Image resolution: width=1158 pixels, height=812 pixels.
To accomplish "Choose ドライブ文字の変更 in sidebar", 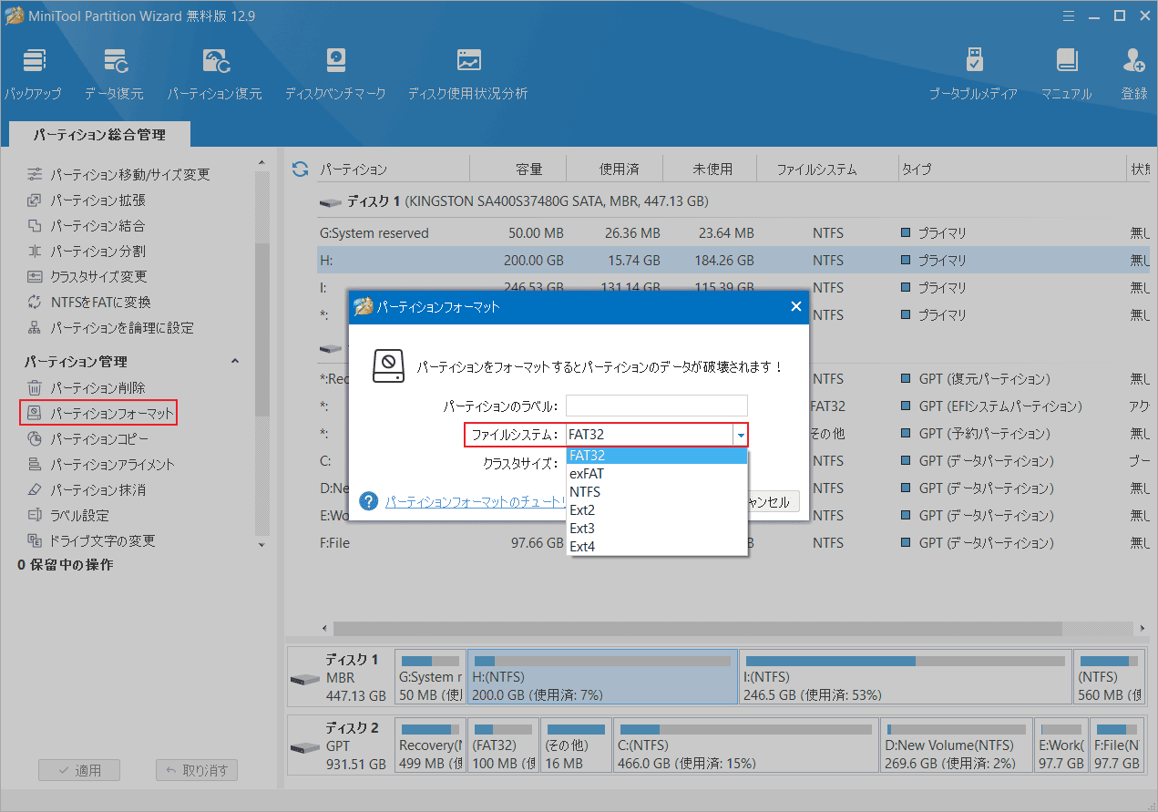I will click(91, 540).
